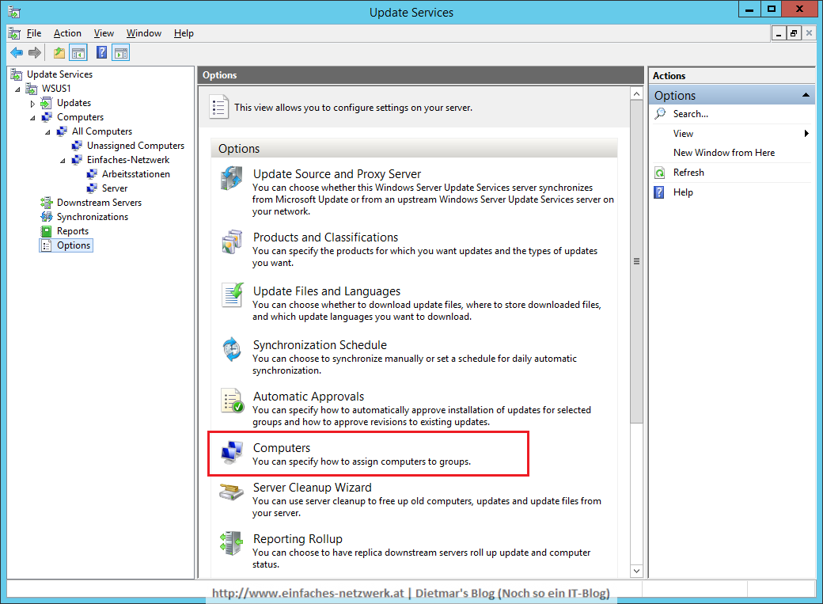Click the Products and Classifications icon

point(231,241)
